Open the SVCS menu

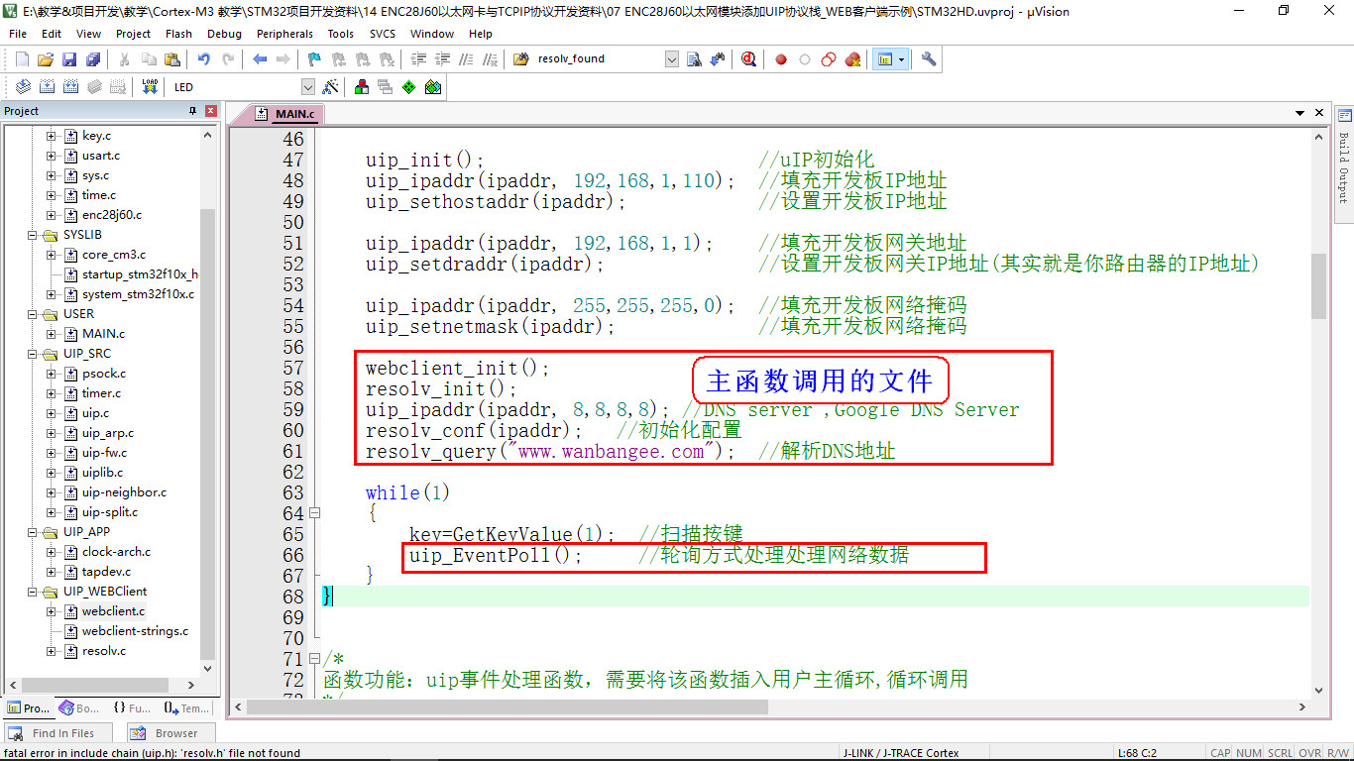point(383,34)
